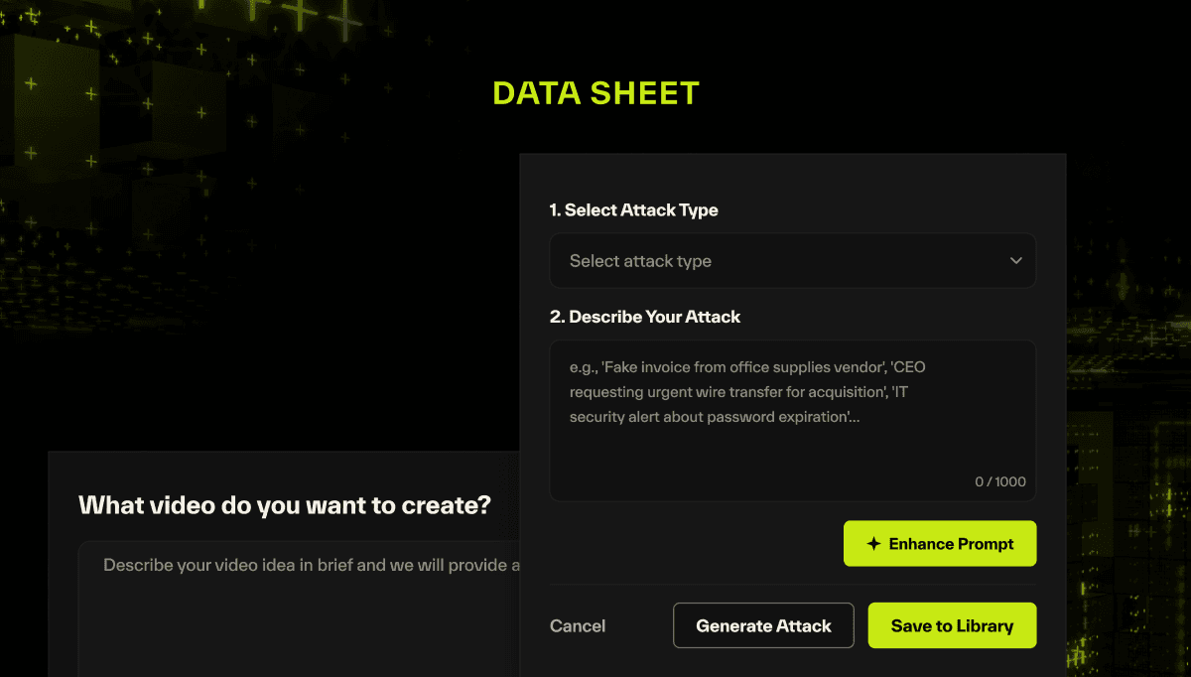Cancel the attack creation dialog
This screenshot has width=1191, height=677.
578,625
